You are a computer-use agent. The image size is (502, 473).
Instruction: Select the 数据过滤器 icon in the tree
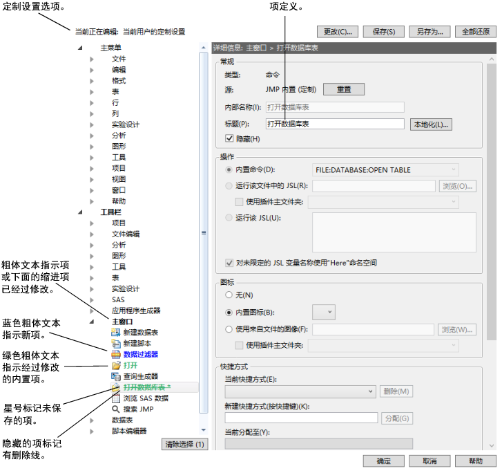[115, 354]
